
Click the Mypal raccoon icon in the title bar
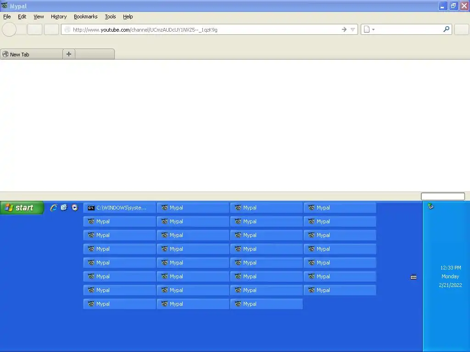(5, 5)
